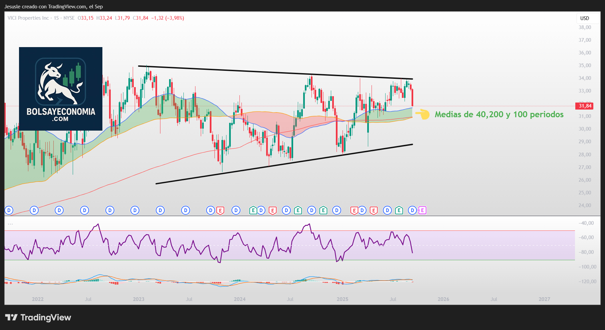The image size is (605, 330).
Task: Click the open value O33,15
Action: [86, 18]
